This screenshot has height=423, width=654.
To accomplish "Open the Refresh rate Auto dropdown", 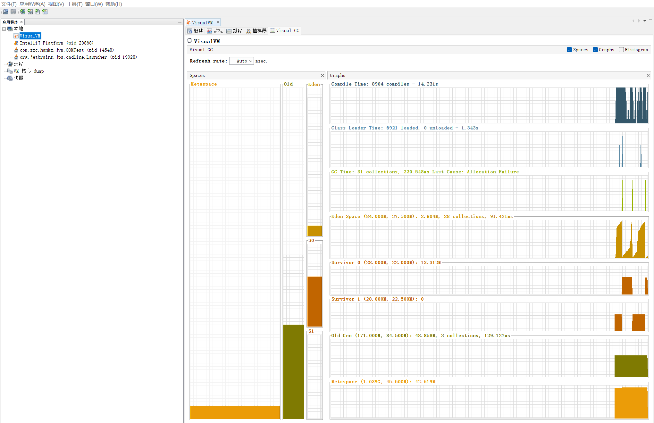I will (x=242, y=61).
